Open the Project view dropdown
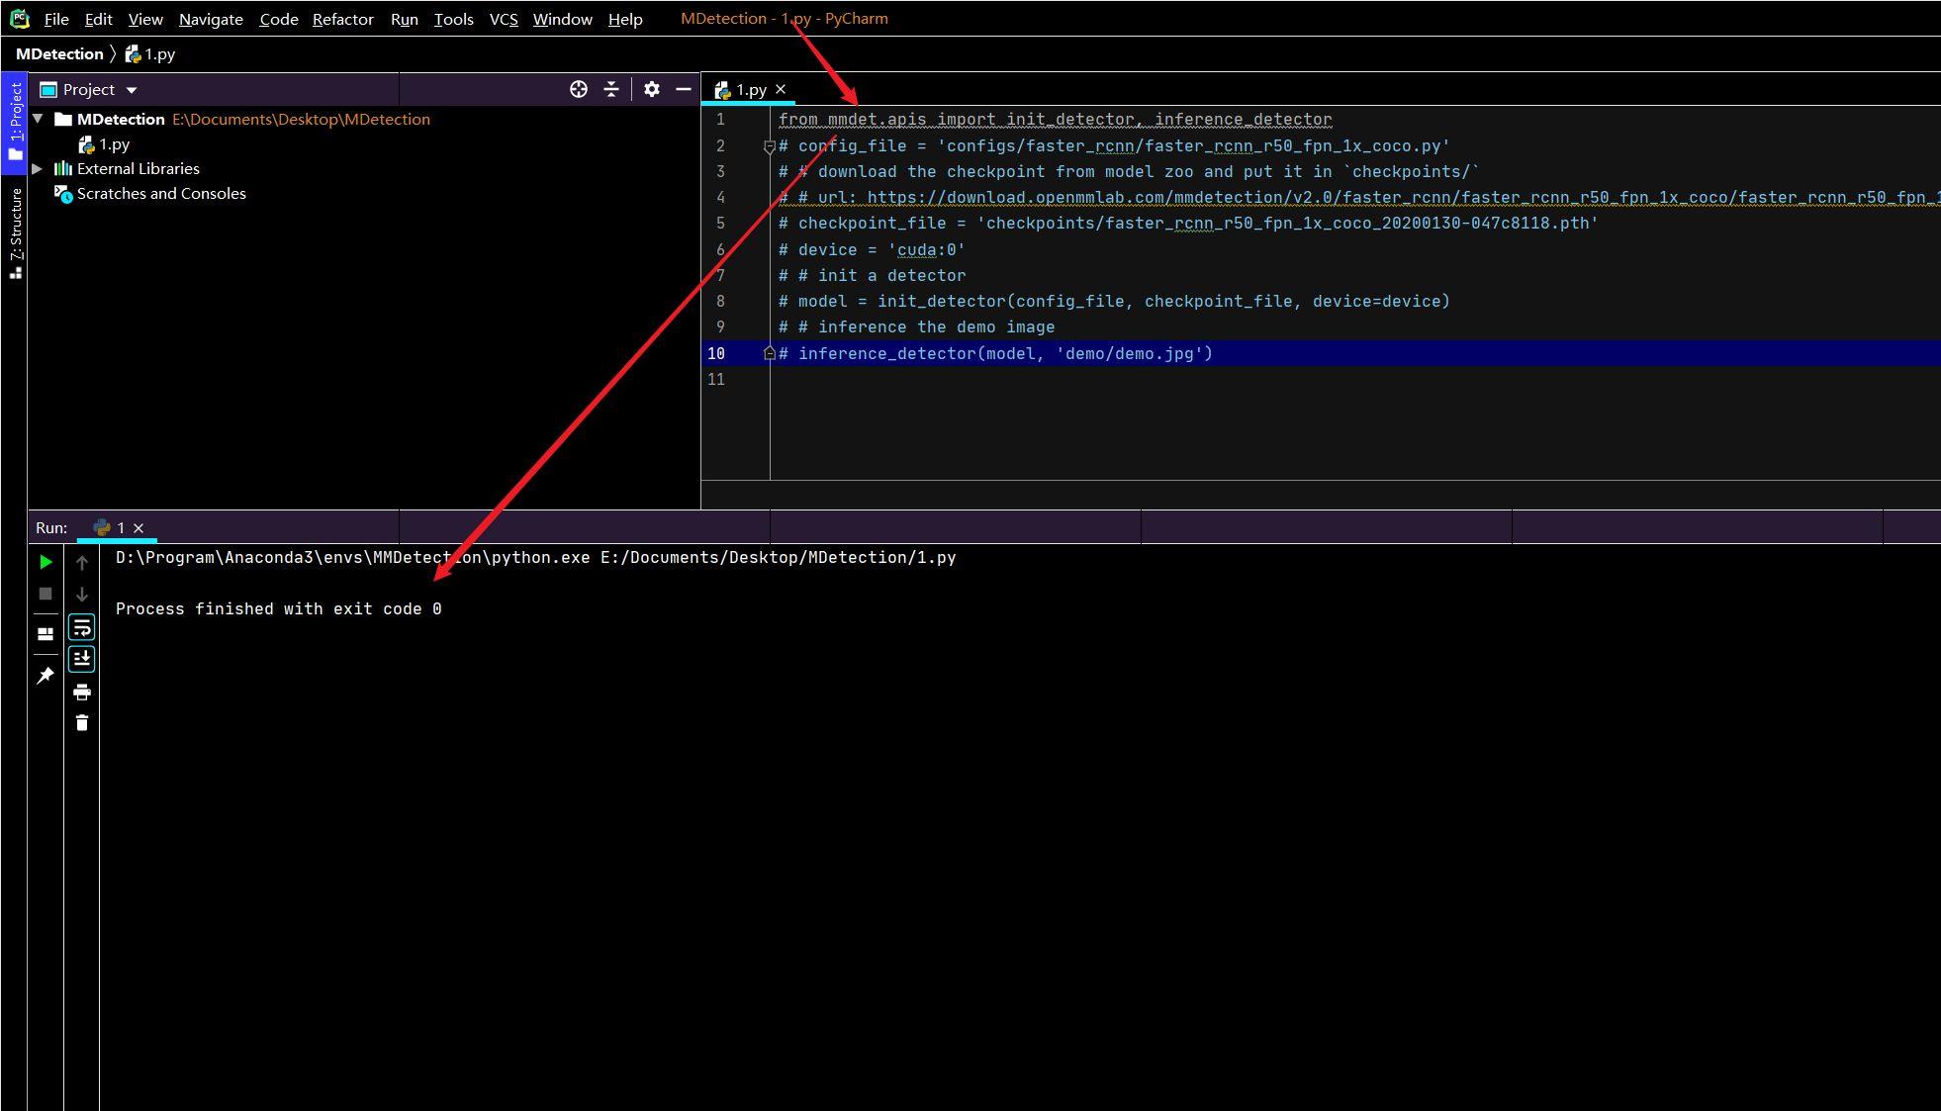This screenshot has height=1111, width=1941. tap(131, 90)
